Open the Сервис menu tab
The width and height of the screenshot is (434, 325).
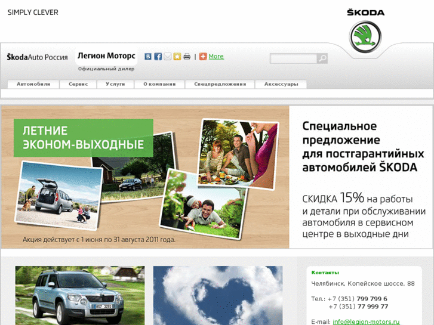click(78, 84)
